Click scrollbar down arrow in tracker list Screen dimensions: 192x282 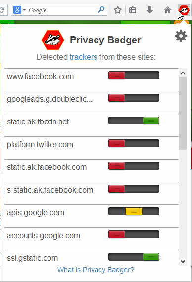(x=183, y=261)
